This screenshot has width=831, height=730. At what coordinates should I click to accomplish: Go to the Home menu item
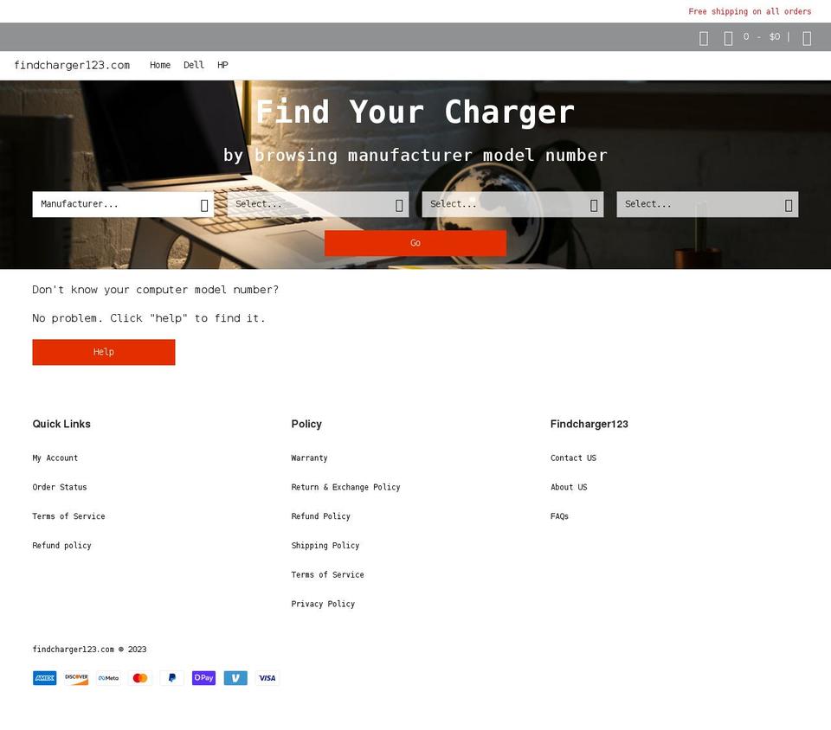pos(160,65)
